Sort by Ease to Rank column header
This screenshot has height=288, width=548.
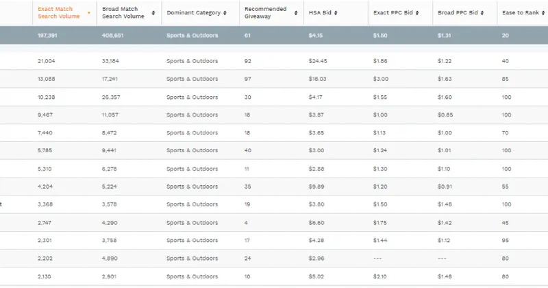pos(521,12)
